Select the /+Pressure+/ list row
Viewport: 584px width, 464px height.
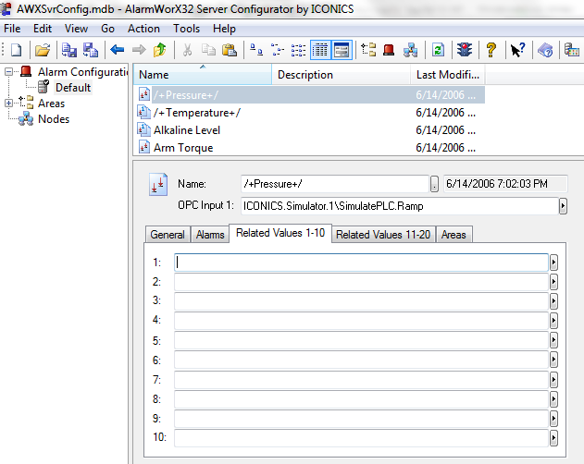point(309,95)
